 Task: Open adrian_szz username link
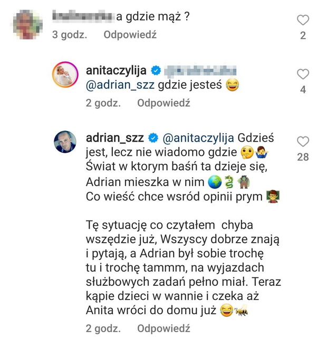click(114, 138)
